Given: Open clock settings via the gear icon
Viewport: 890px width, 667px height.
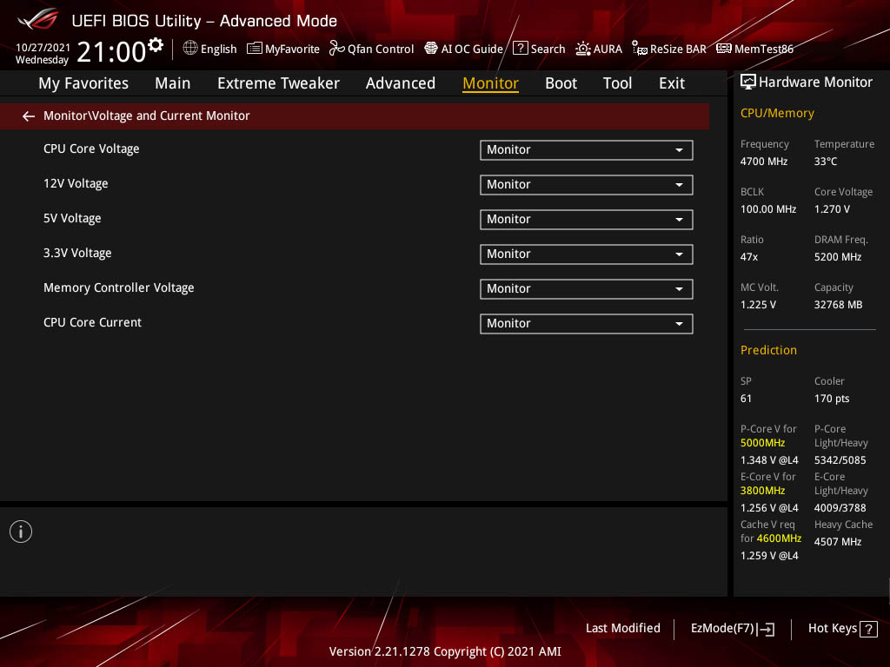Looking at the screenshot, I should (x=156, y=45).
